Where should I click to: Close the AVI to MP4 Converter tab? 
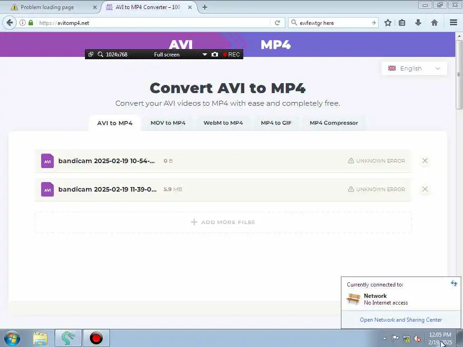point(190,7)
